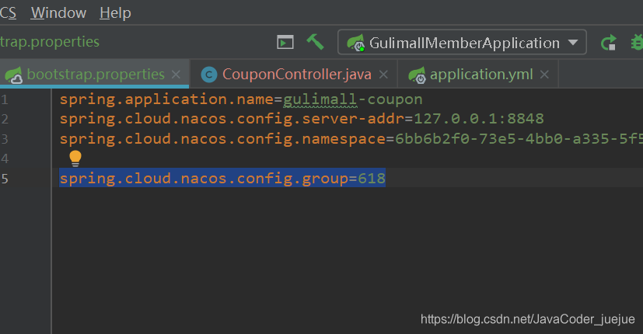Rerun application with the green rerun icon
The image size is (643, 334).
[x=609, y=43]
